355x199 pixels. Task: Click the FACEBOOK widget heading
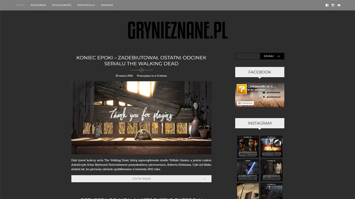click(x=260, y=72)
